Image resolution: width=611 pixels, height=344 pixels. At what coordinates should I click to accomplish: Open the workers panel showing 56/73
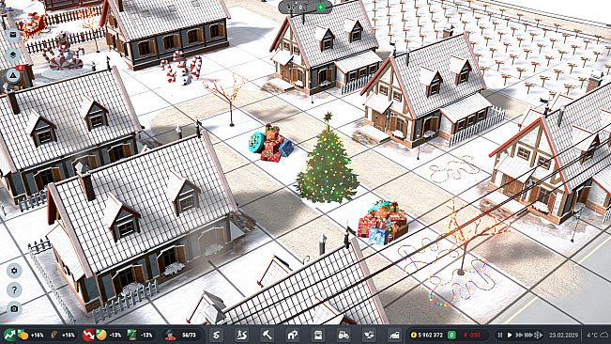[x=181, y=335]
